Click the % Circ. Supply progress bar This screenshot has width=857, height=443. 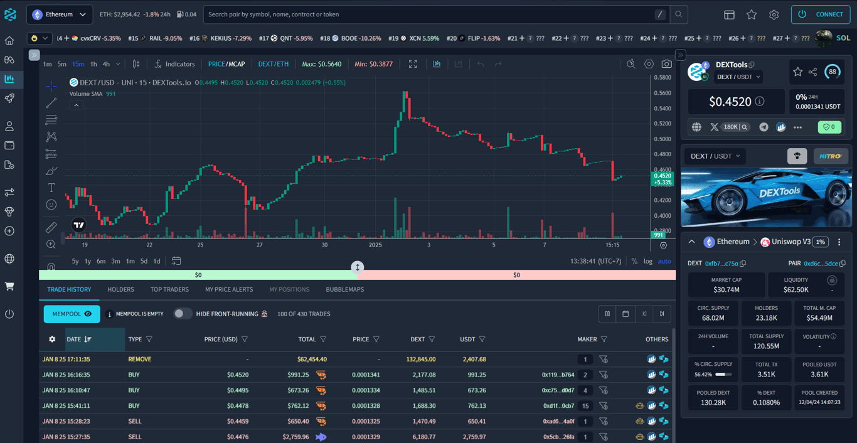(723, 374)
